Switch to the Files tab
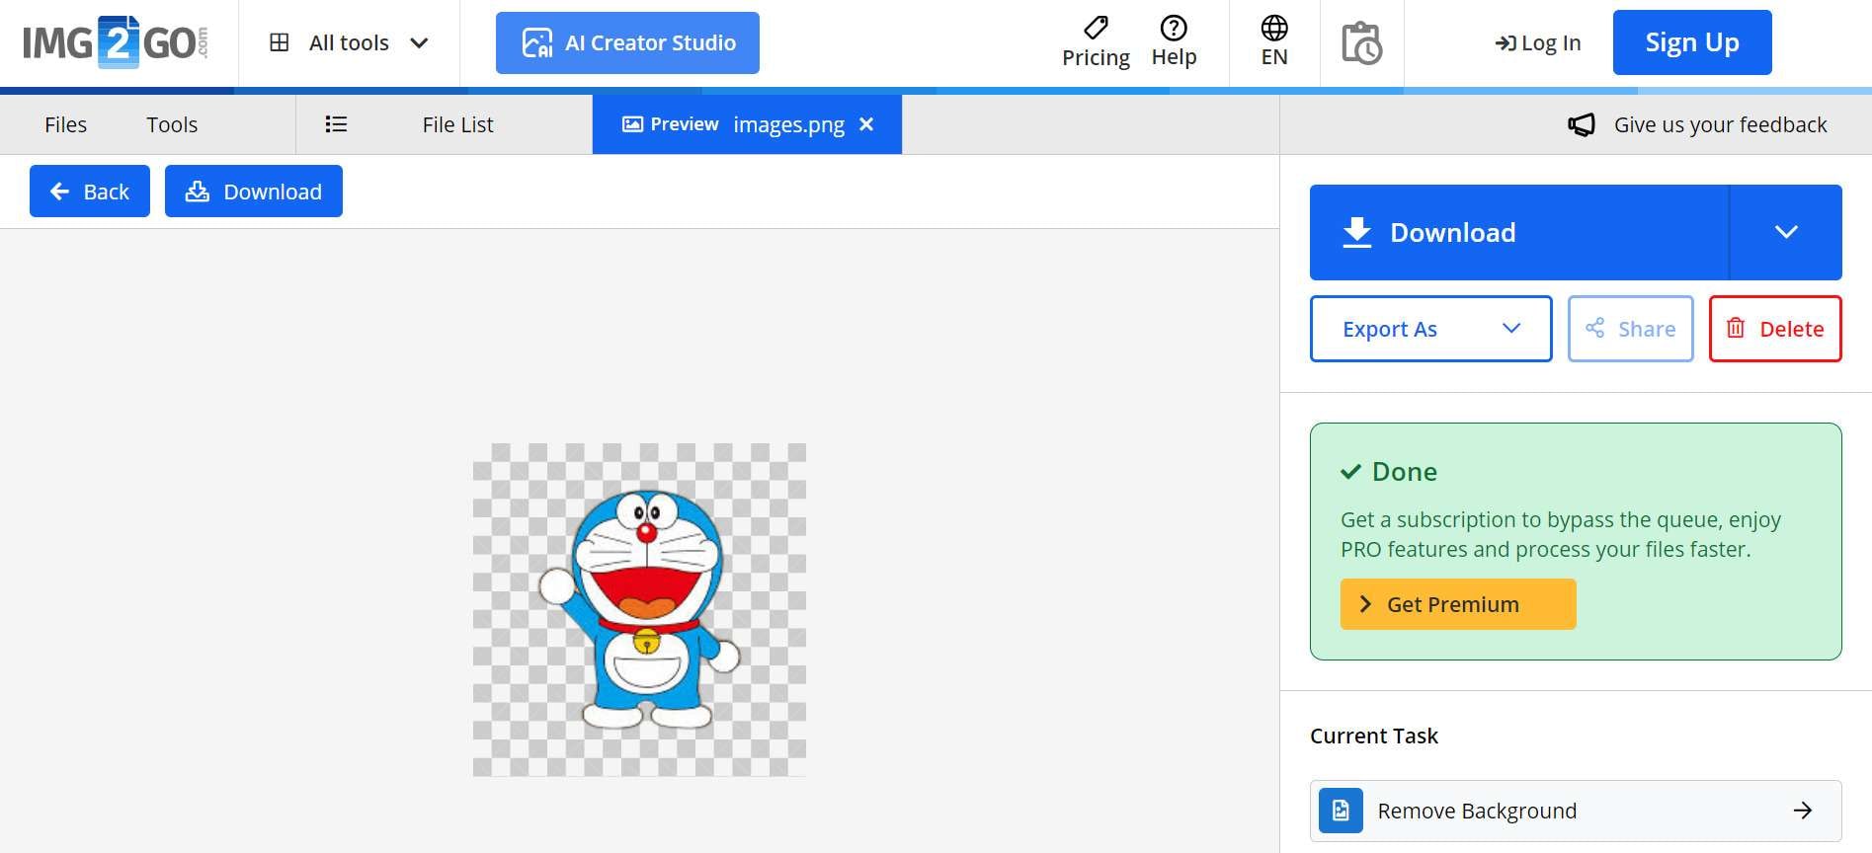 (65, 124)
